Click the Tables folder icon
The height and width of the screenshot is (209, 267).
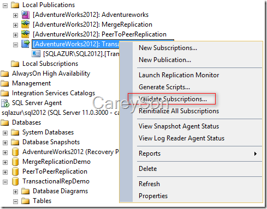click(x=25, y=201)
